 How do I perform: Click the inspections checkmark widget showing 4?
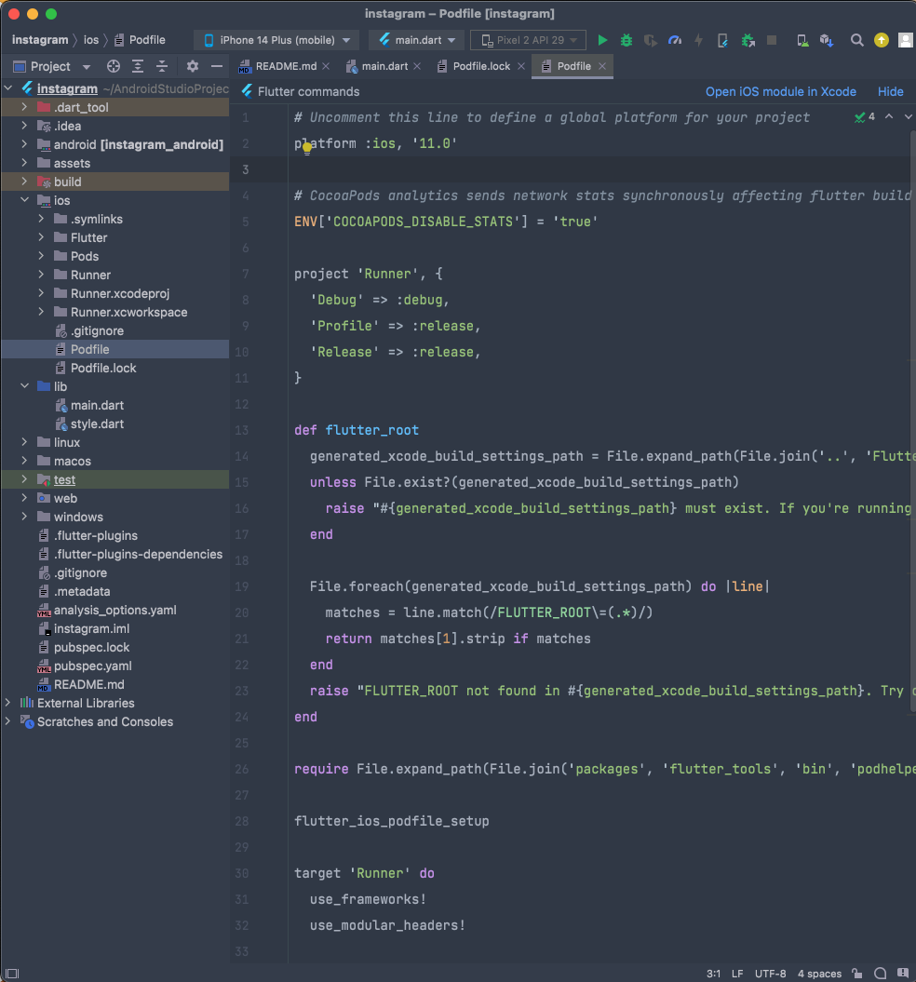(x=865, y=117)
